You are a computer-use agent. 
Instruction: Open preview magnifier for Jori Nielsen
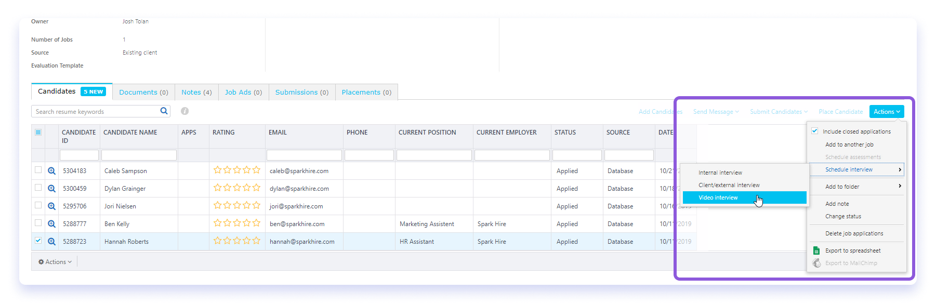pos(51,206)
